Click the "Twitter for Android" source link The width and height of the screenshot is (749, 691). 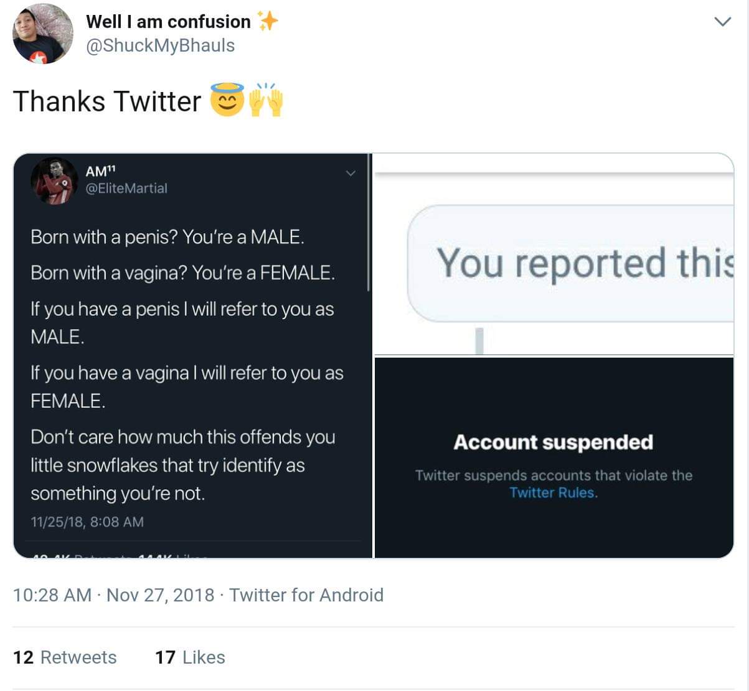pyautogui.click(x=306, y=595)
